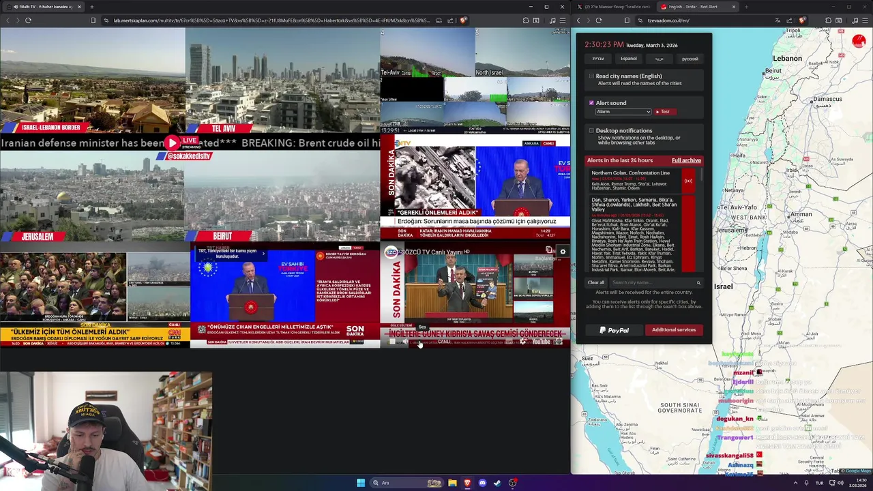Viewport: 873px width, 491px height.
Task: Click Clear all cities button
Action: pos(596,282)
